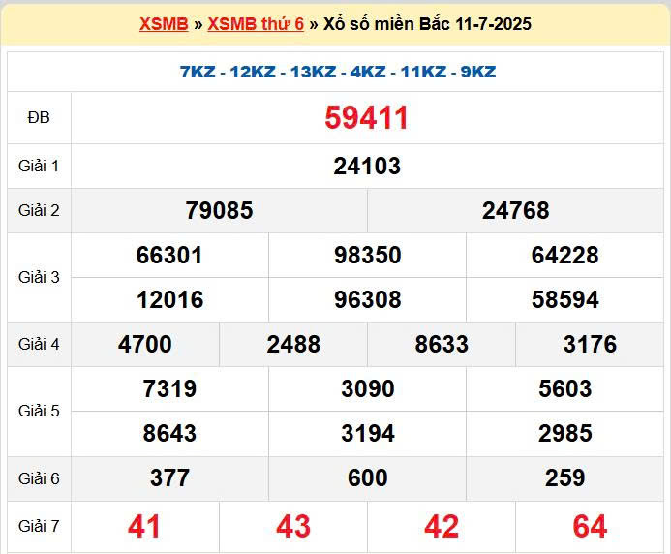Click the Giải 1 number 24103
This screenshot has height=554, width=671.
pos(367,166)
